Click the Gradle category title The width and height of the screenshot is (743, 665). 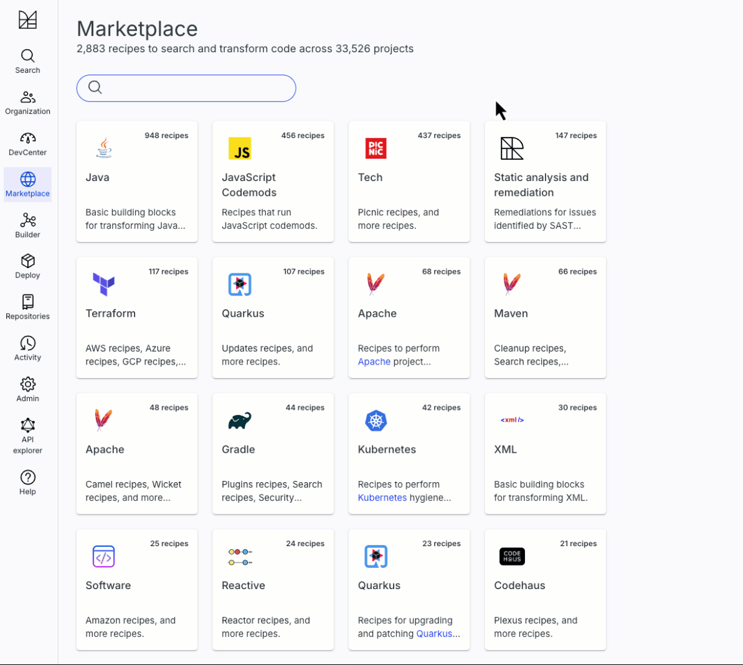(x=239, y=450)
